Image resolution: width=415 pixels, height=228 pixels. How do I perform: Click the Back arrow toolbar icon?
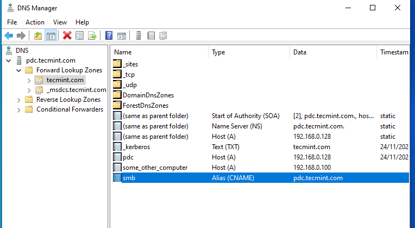9,35
